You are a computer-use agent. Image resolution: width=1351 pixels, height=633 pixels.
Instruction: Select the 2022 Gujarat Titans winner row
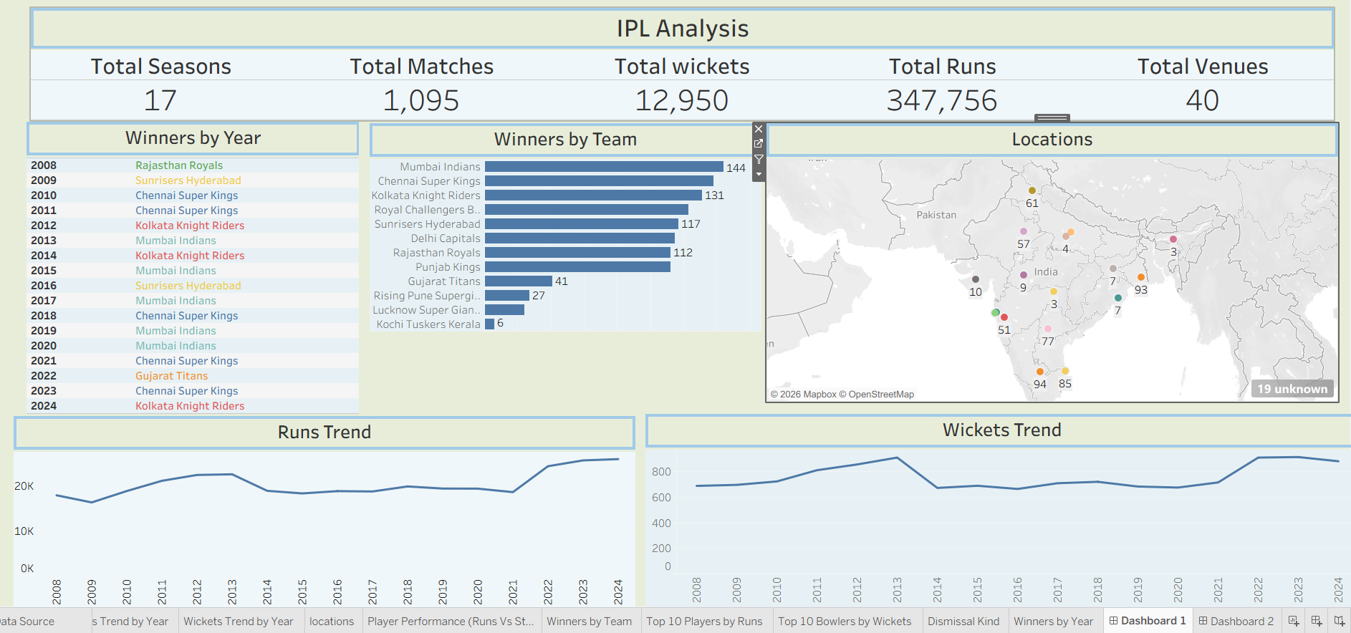(x=193, y=376)
